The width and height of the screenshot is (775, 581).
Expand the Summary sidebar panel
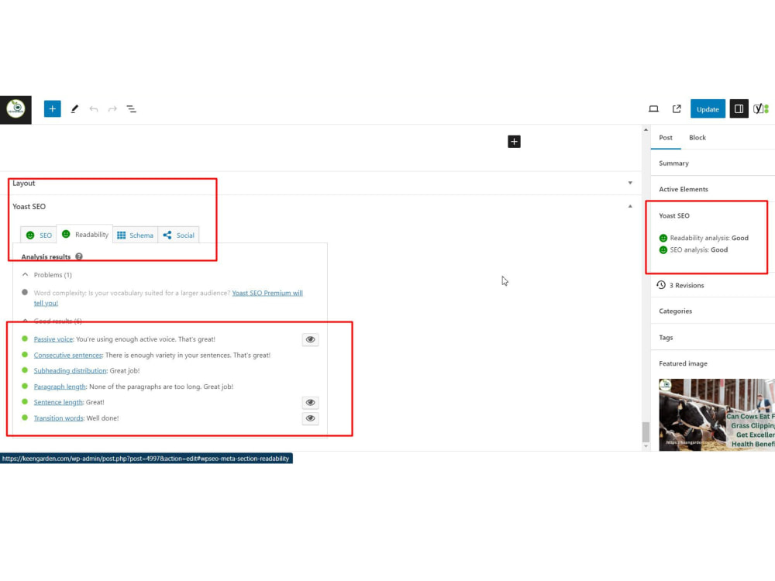[x=713, y=163]
